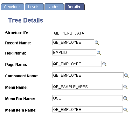Open lookup for Page Name field
This screenshot has width=132, height=116.
tap(104, 64)
